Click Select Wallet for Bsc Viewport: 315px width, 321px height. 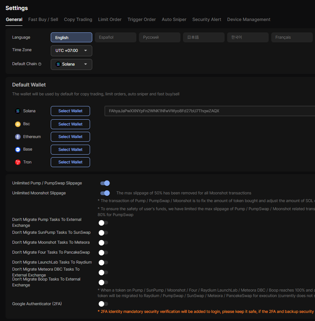(x=70, y=124)
